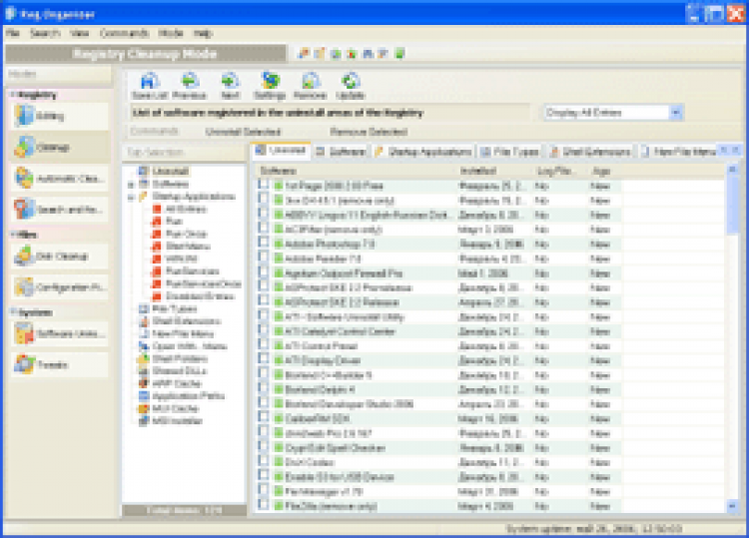Click Remove Selected command

[x=369, y=132]
